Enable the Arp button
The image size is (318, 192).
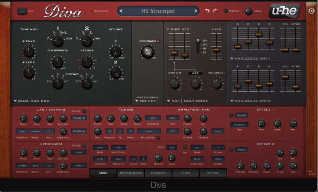(x=185, y=147)
